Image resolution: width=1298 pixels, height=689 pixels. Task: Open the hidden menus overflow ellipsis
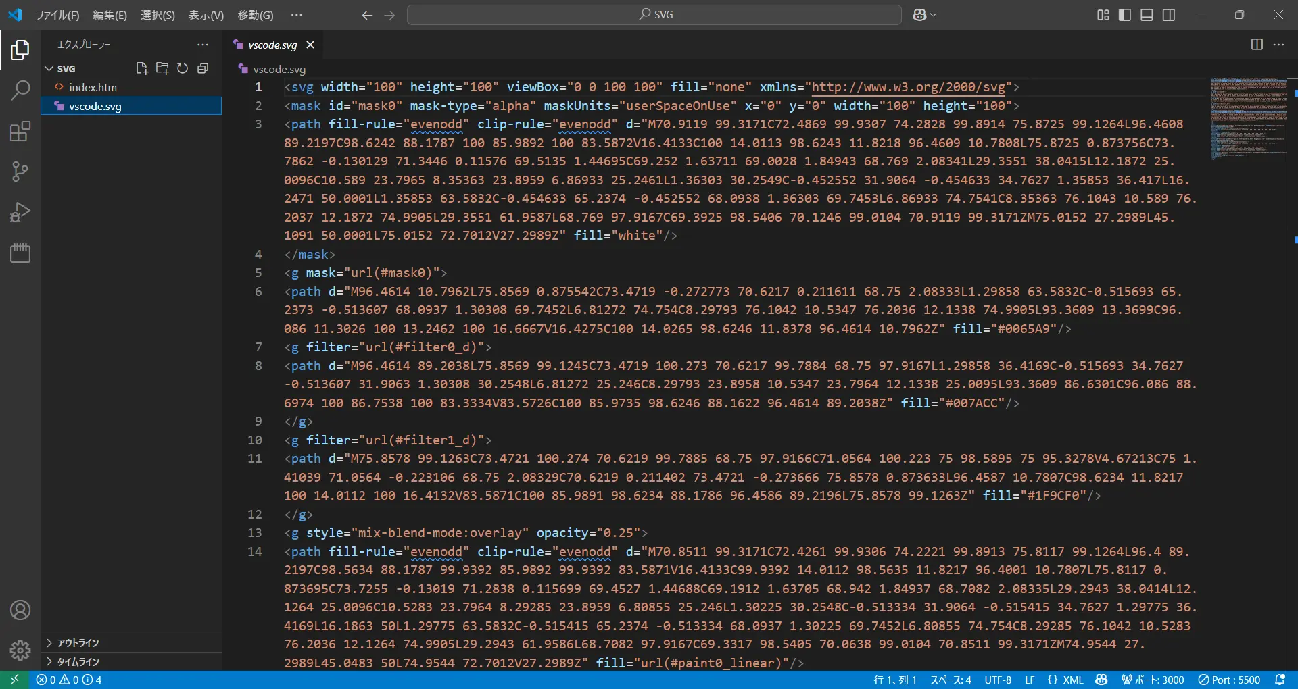(x=297, y=15)
